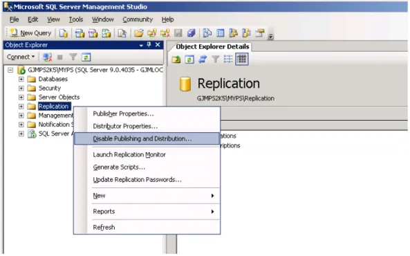Choose Update Replication Passwords
410x256 pixels.
pos(147,180)
